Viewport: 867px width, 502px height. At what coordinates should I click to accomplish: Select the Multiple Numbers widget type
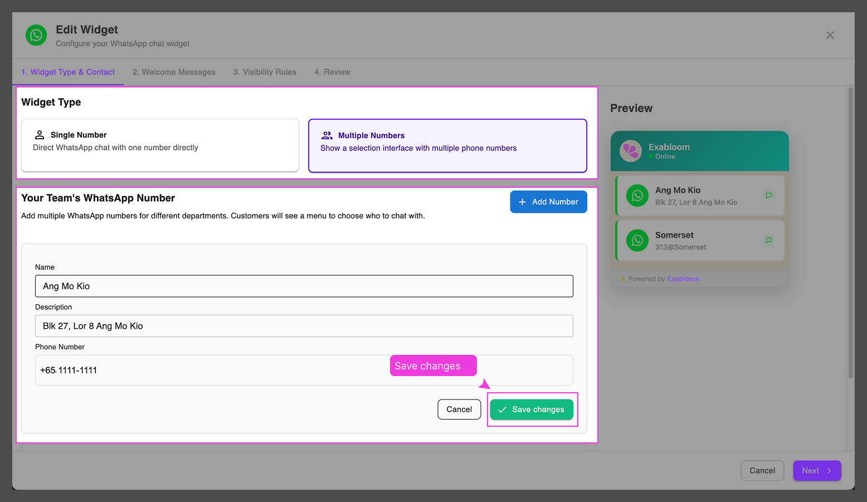tap(447, 145)
